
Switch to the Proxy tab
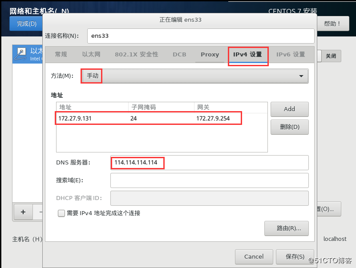pos(210,54)
